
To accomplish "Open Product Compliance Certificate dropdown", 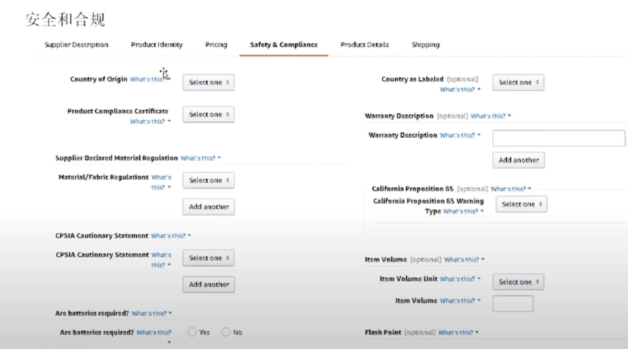I will 208,114.
